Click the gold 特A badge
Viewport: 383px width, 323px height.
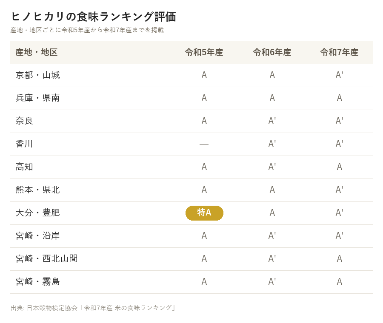coord(204,213)
